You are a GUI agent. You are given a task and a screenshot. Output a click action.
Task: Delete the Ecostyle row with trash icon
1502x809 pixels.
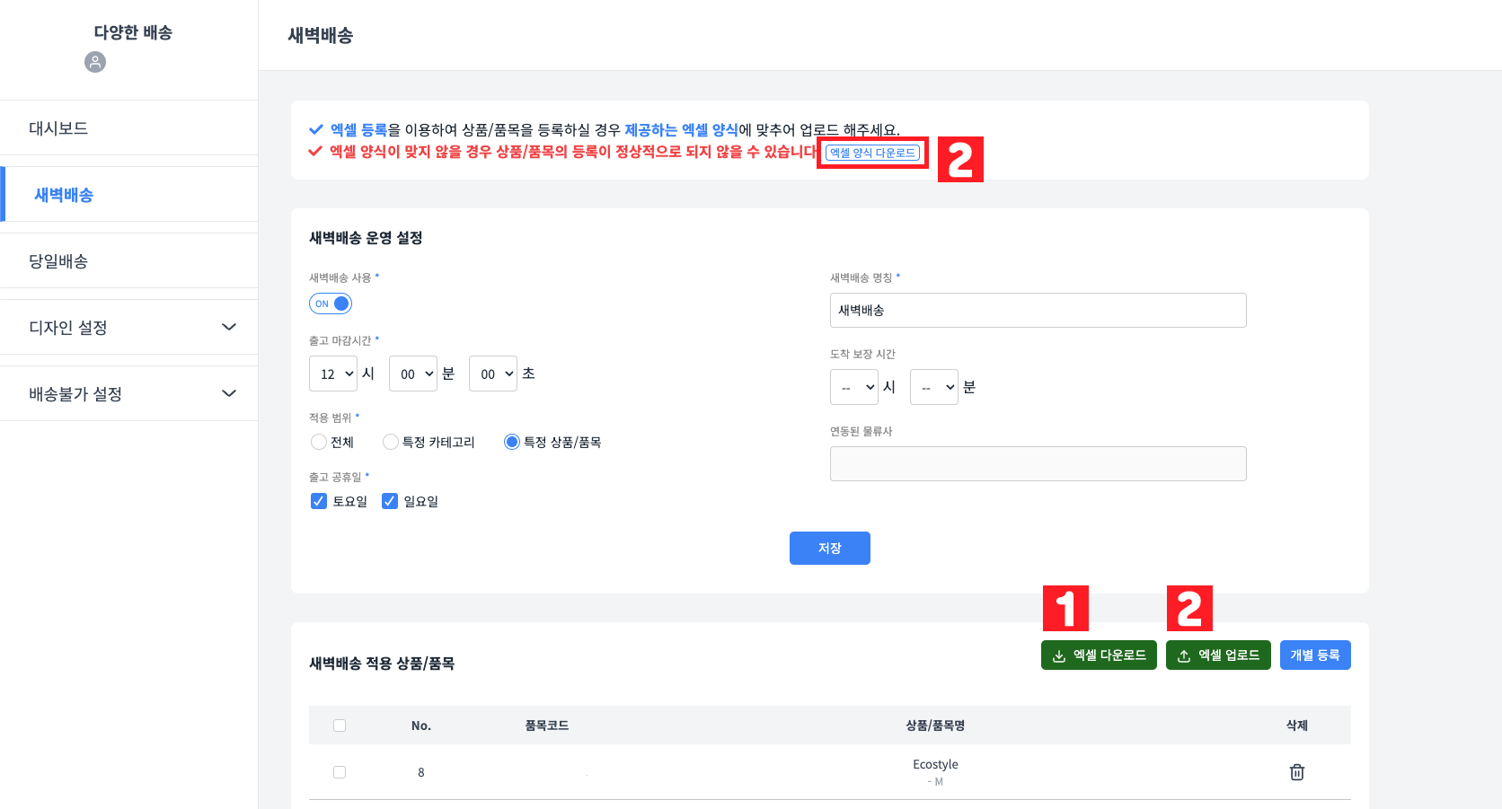[1296, 772]
